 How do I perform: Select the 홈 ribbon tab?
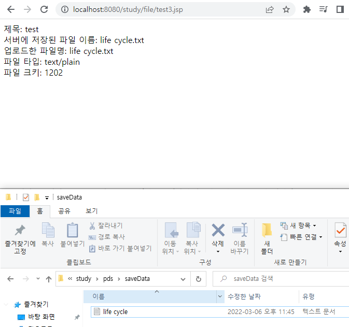[40, 211]
